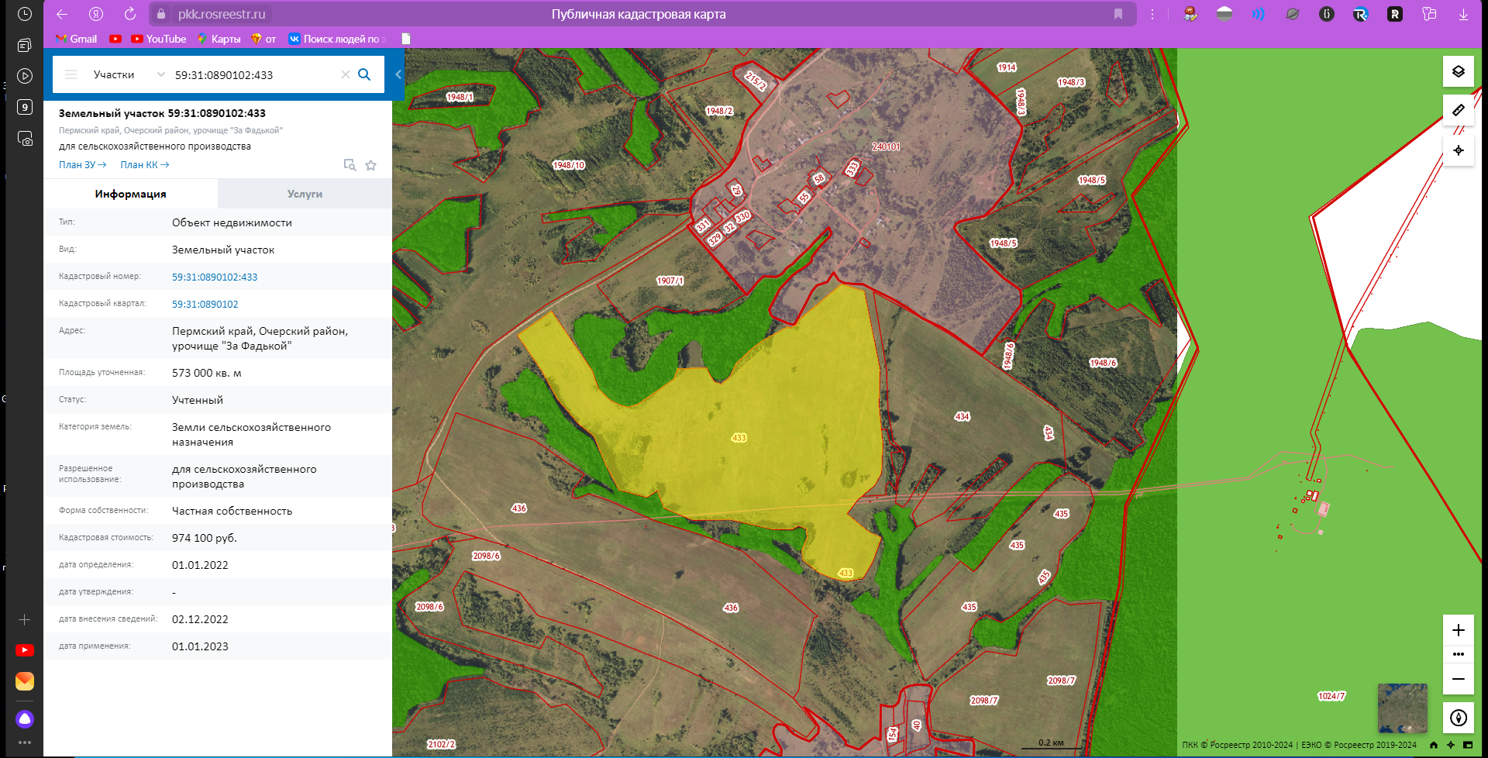Open the Gmail bookmark

(x=77, y=39)
